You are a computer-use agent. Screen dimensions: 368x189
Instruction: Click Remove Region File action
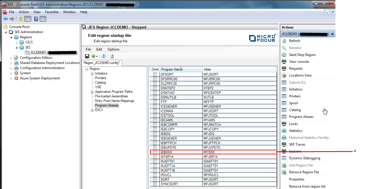(x=304, y=172)
